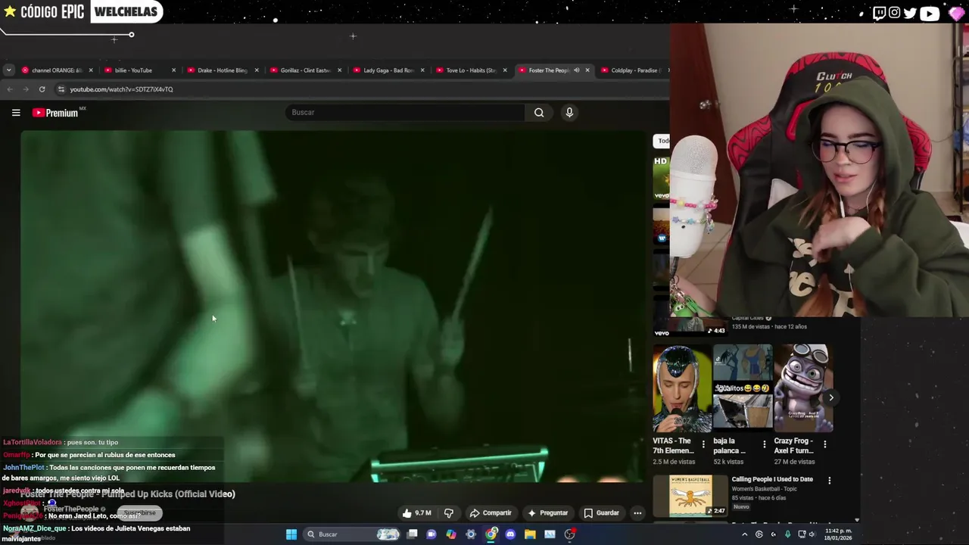969x545 pixels.
Task: Open options menu for Crazy Frog short
Action: pyautogui.click(x=824, y=444)
